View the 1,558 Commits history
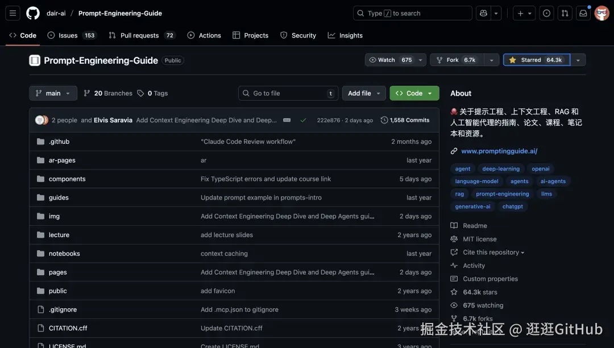This screenshot has width=614, height=348. [x=405, y=120]
